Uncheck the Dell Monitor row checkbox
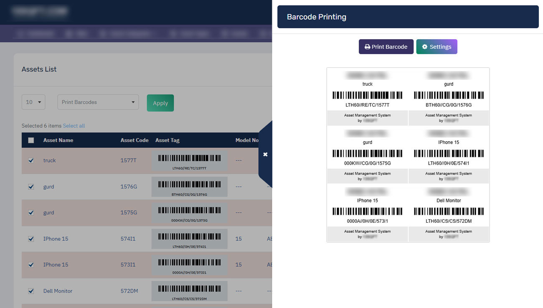 tap(31, 291)
